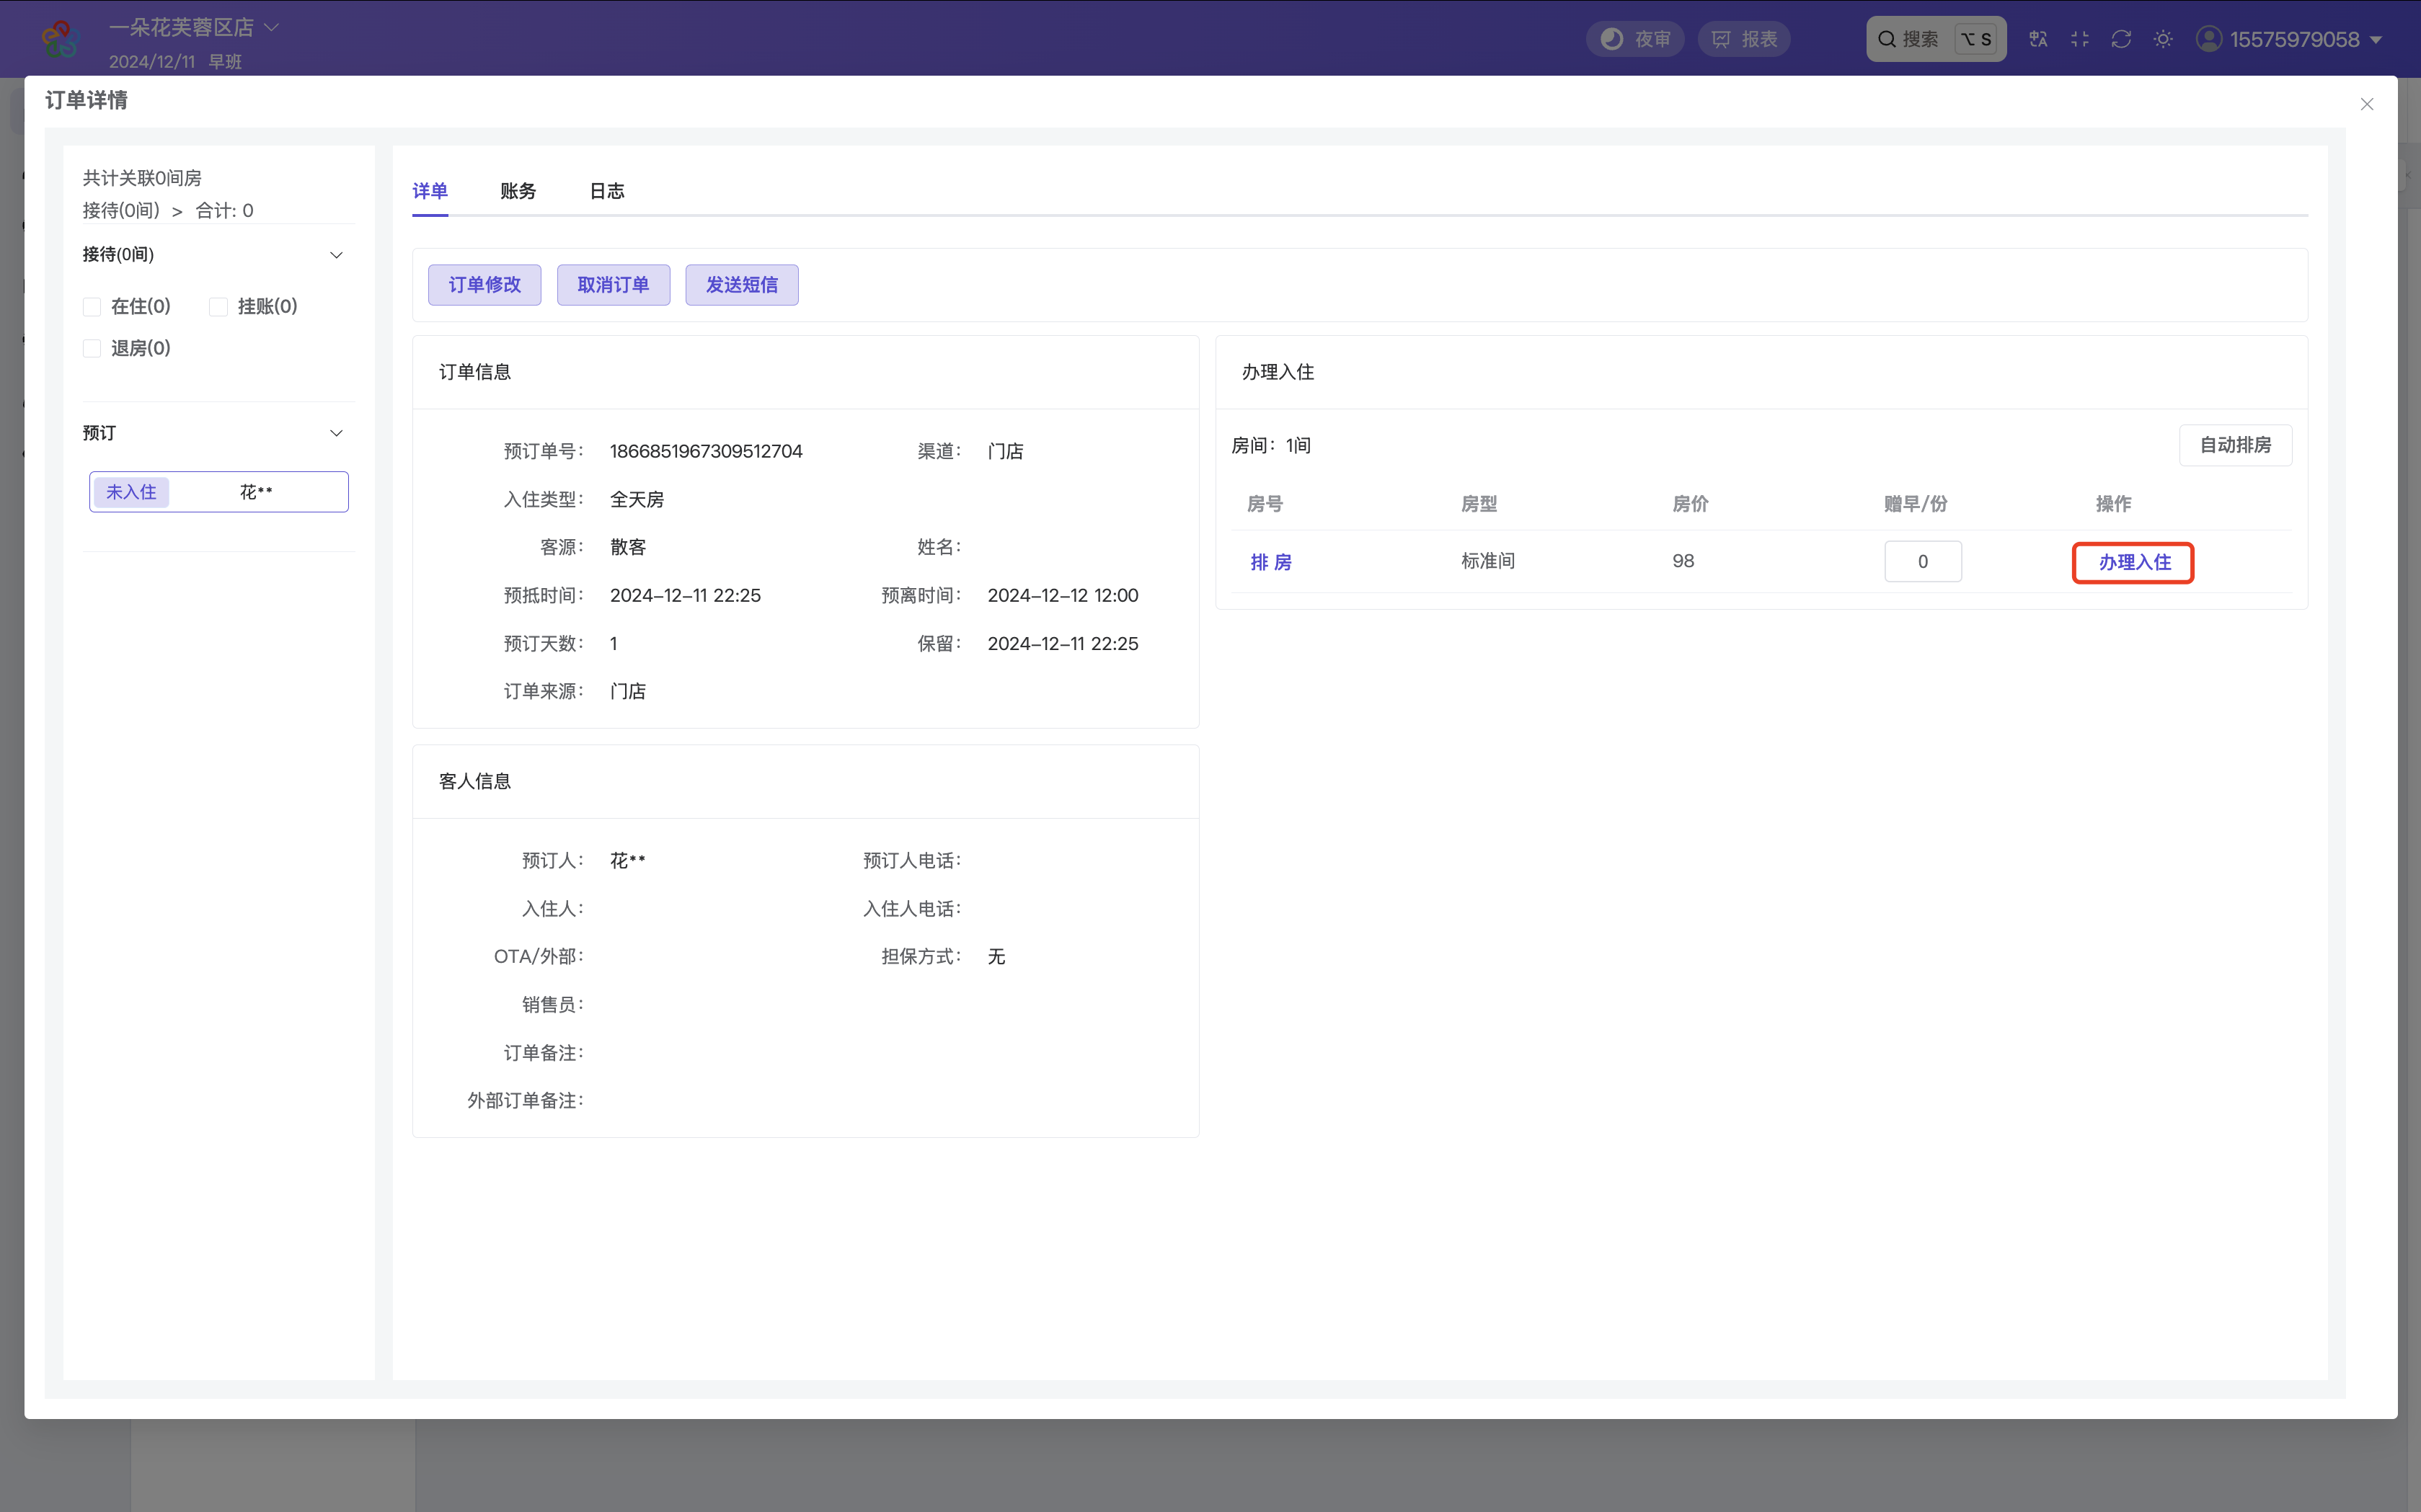Switch to the 日志 tab

click(607, 191)
